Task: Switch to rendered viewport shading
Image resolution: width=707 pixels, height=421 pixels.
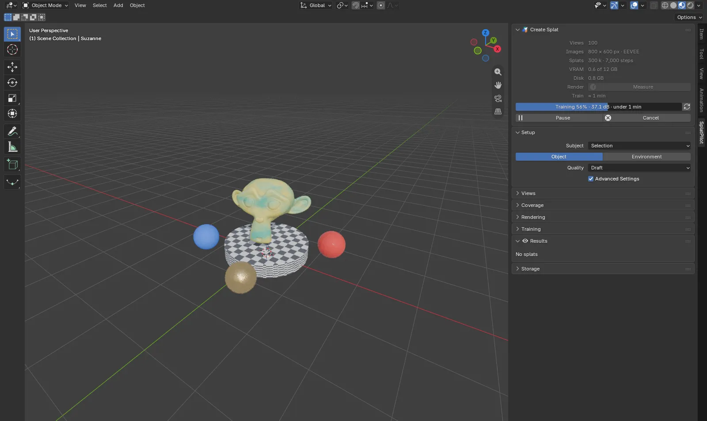Action: pyautogui.click(x=690, y=5)
